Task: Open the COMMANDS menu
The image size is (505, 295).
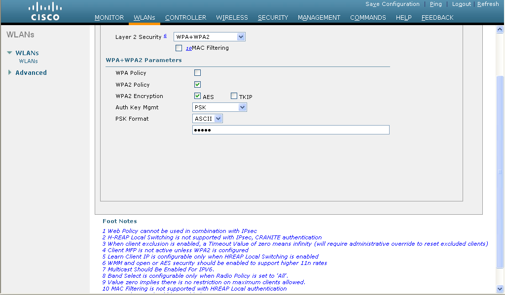Action: pyautogui.click(x=368, y=18)
